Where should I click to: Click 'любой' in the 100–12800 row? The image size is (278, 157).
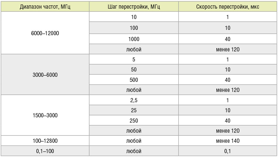tap(134, 141)
